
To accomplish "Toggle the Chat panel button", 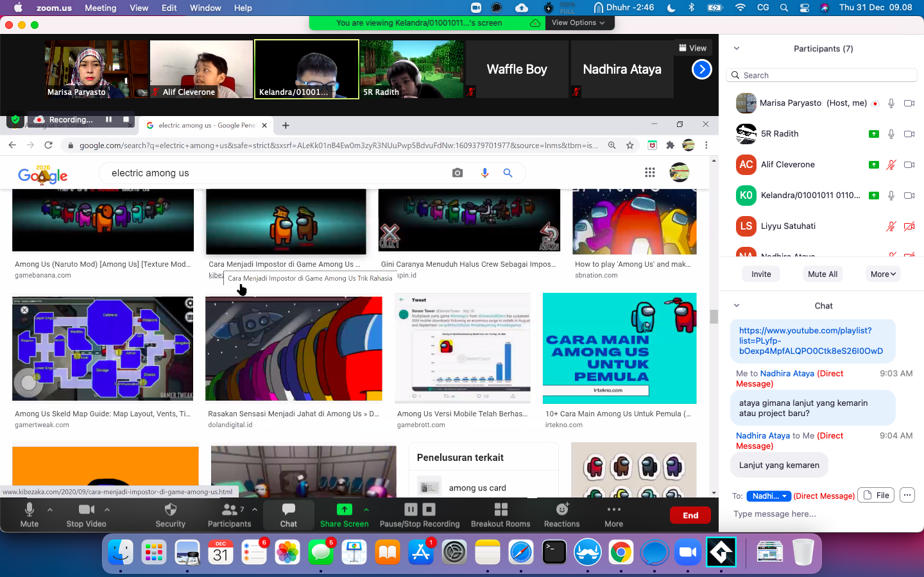I will tap(289, 515).
